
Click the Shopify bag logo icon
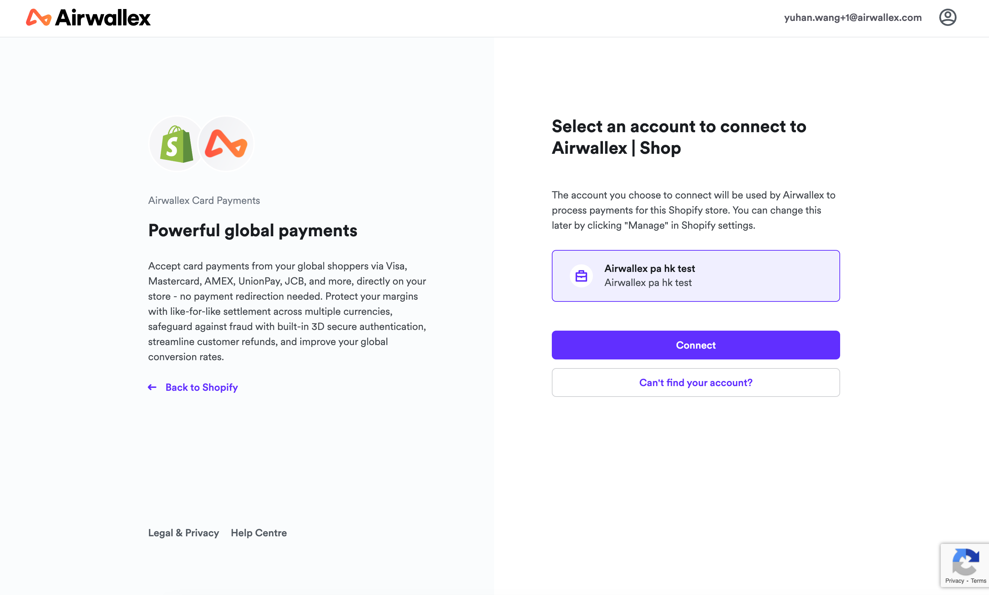[176, 143]
